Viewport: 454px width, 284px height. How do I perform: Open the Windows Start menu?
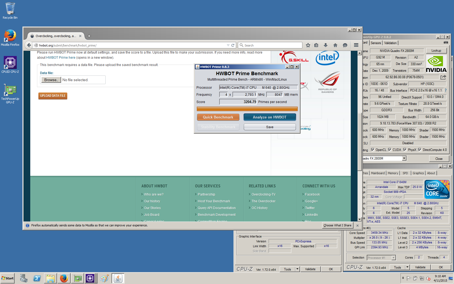coord(8,278)
